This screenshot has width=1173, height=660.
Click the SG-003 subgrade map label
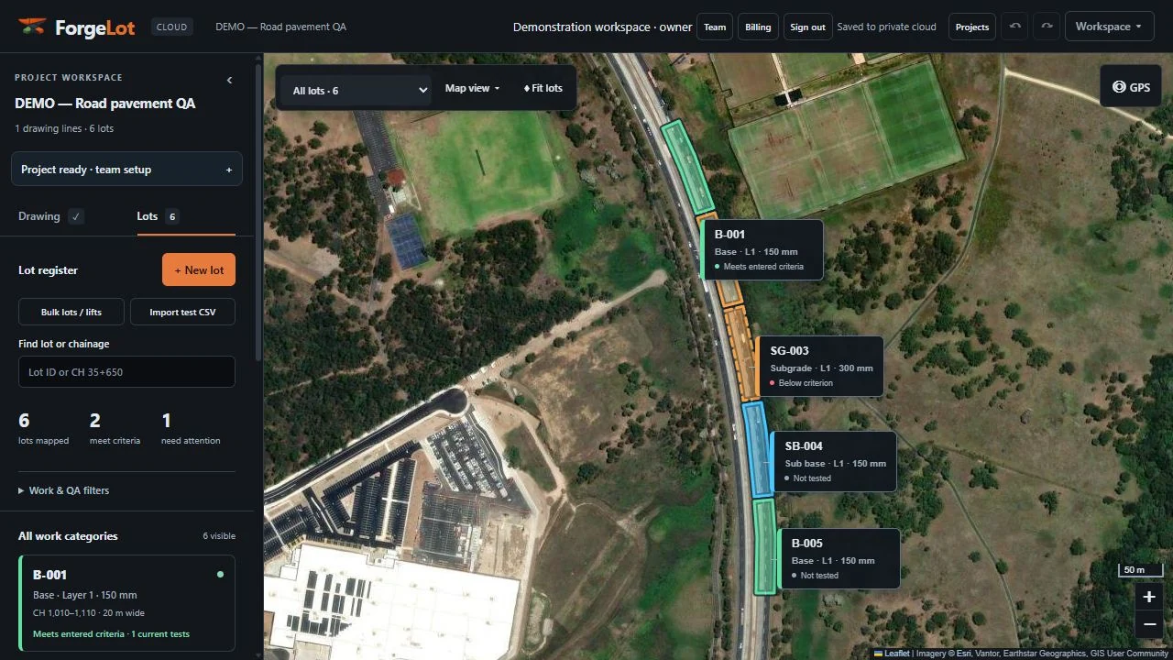tap(820, 366)
